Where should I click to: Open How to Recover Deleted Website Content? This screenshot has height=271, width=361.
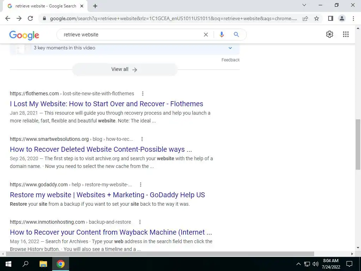coord(101,149)
